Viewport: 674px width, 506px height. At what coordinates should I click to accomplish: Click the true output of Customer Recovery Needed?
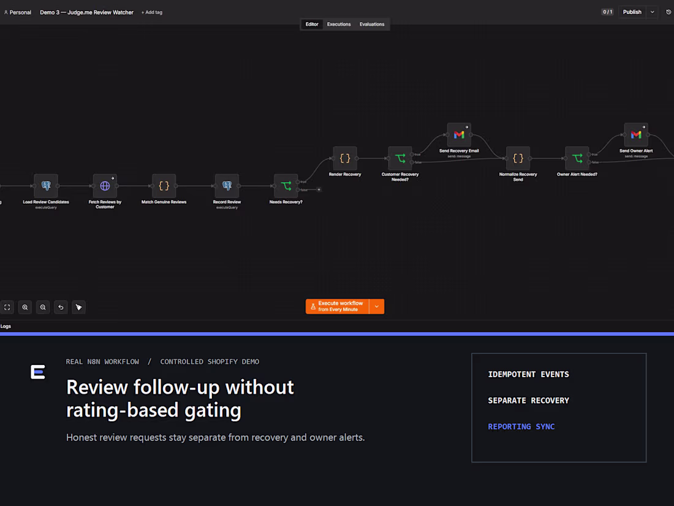[x=412, y=154]
